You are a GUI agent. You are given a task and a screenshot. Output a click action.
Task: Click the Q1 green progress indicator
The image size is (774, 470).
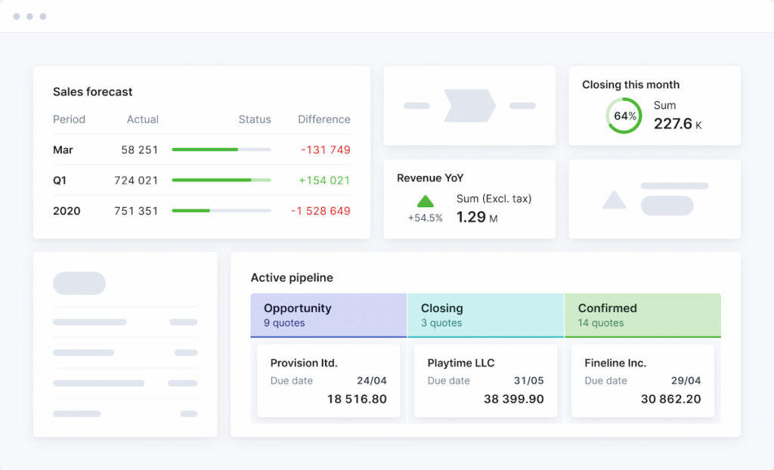pos(221,181)
